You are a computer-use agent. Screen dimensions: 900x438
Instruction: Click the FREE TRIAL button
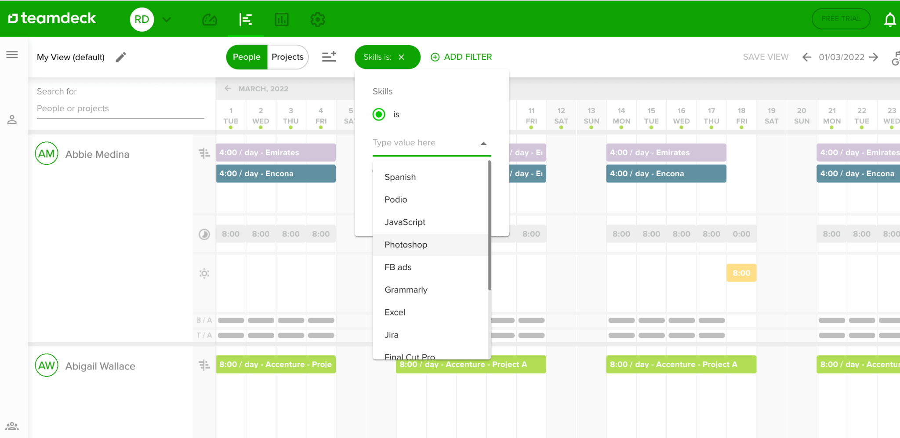click(x=841, y=18)
